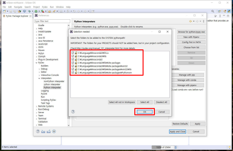
Task: Click OK in Selection needed dialog
Action: point(144,112)
